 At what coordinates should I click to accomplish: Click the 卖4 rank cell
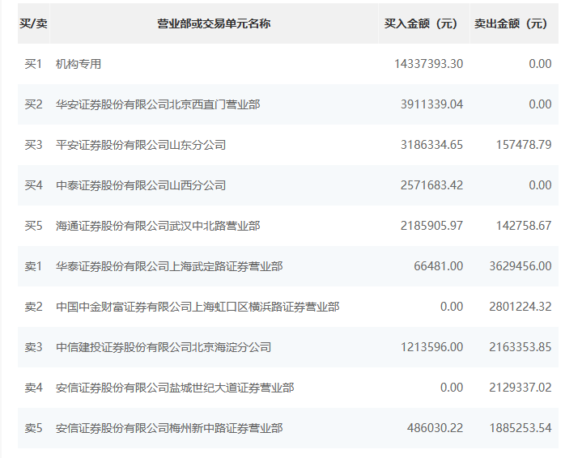tap(33, 388)
